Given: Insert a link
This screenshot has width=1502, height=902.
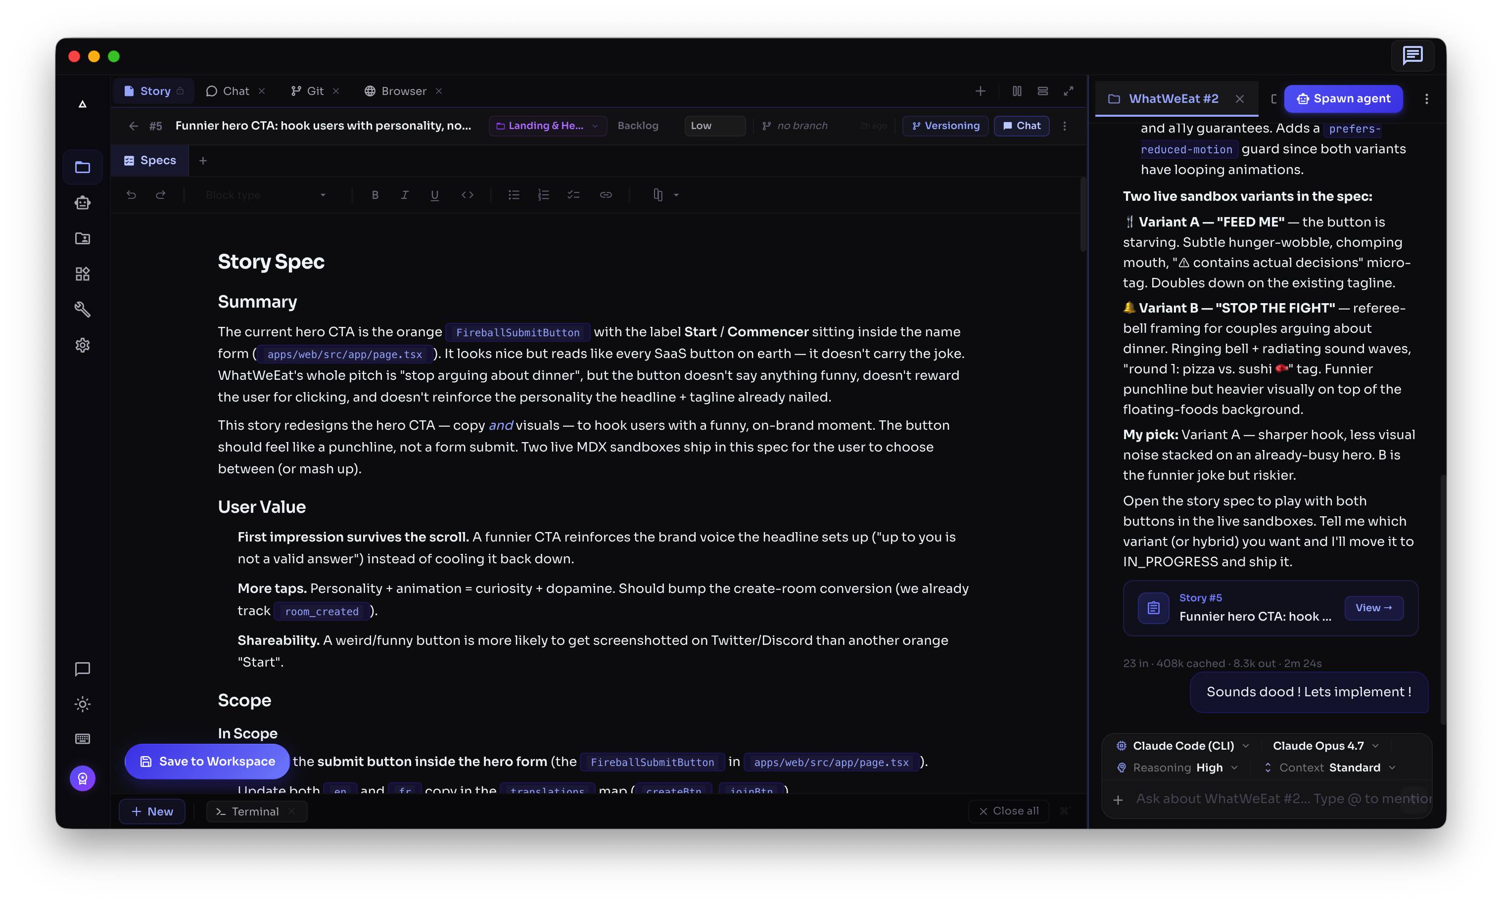Looking at the screenshot, I should [606, 195].
